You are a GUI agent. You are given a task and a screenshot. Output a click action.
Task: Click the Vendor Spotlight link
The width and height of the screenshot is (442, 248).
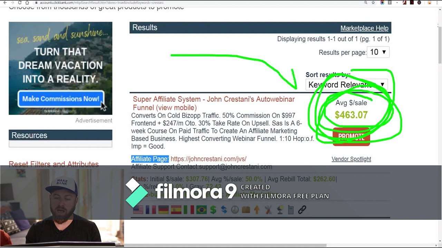click(351, 159)
